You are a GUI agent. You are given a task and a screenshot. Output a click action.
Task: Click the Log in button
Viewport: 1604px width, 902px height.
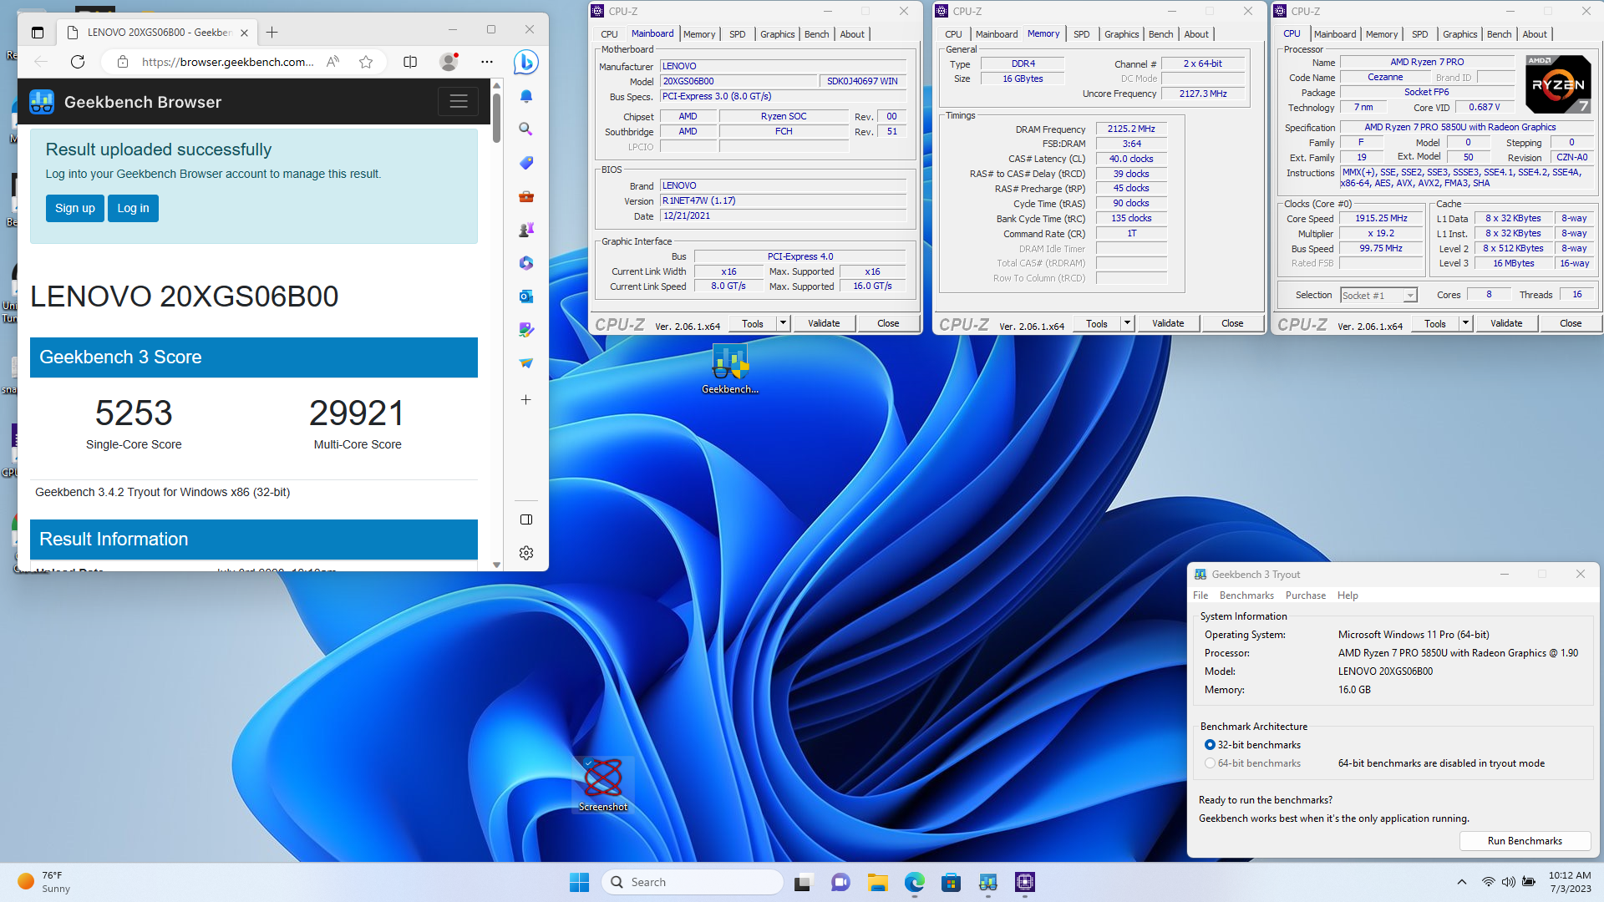[x=133, y=208]
